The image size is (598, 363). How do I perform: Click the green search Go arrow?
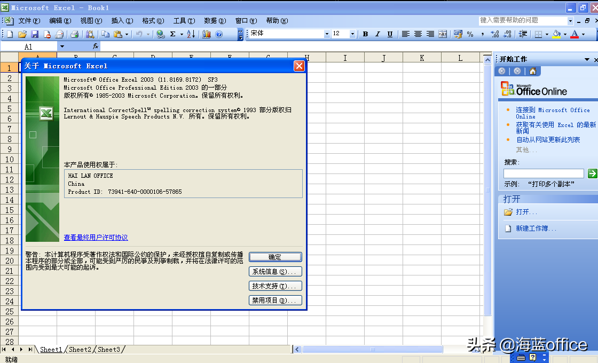[592, 173]
